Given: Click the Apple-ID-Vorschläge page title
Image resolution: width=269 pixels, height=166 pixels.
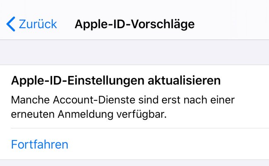Looking at the screenshot, I should pos(134,24).
